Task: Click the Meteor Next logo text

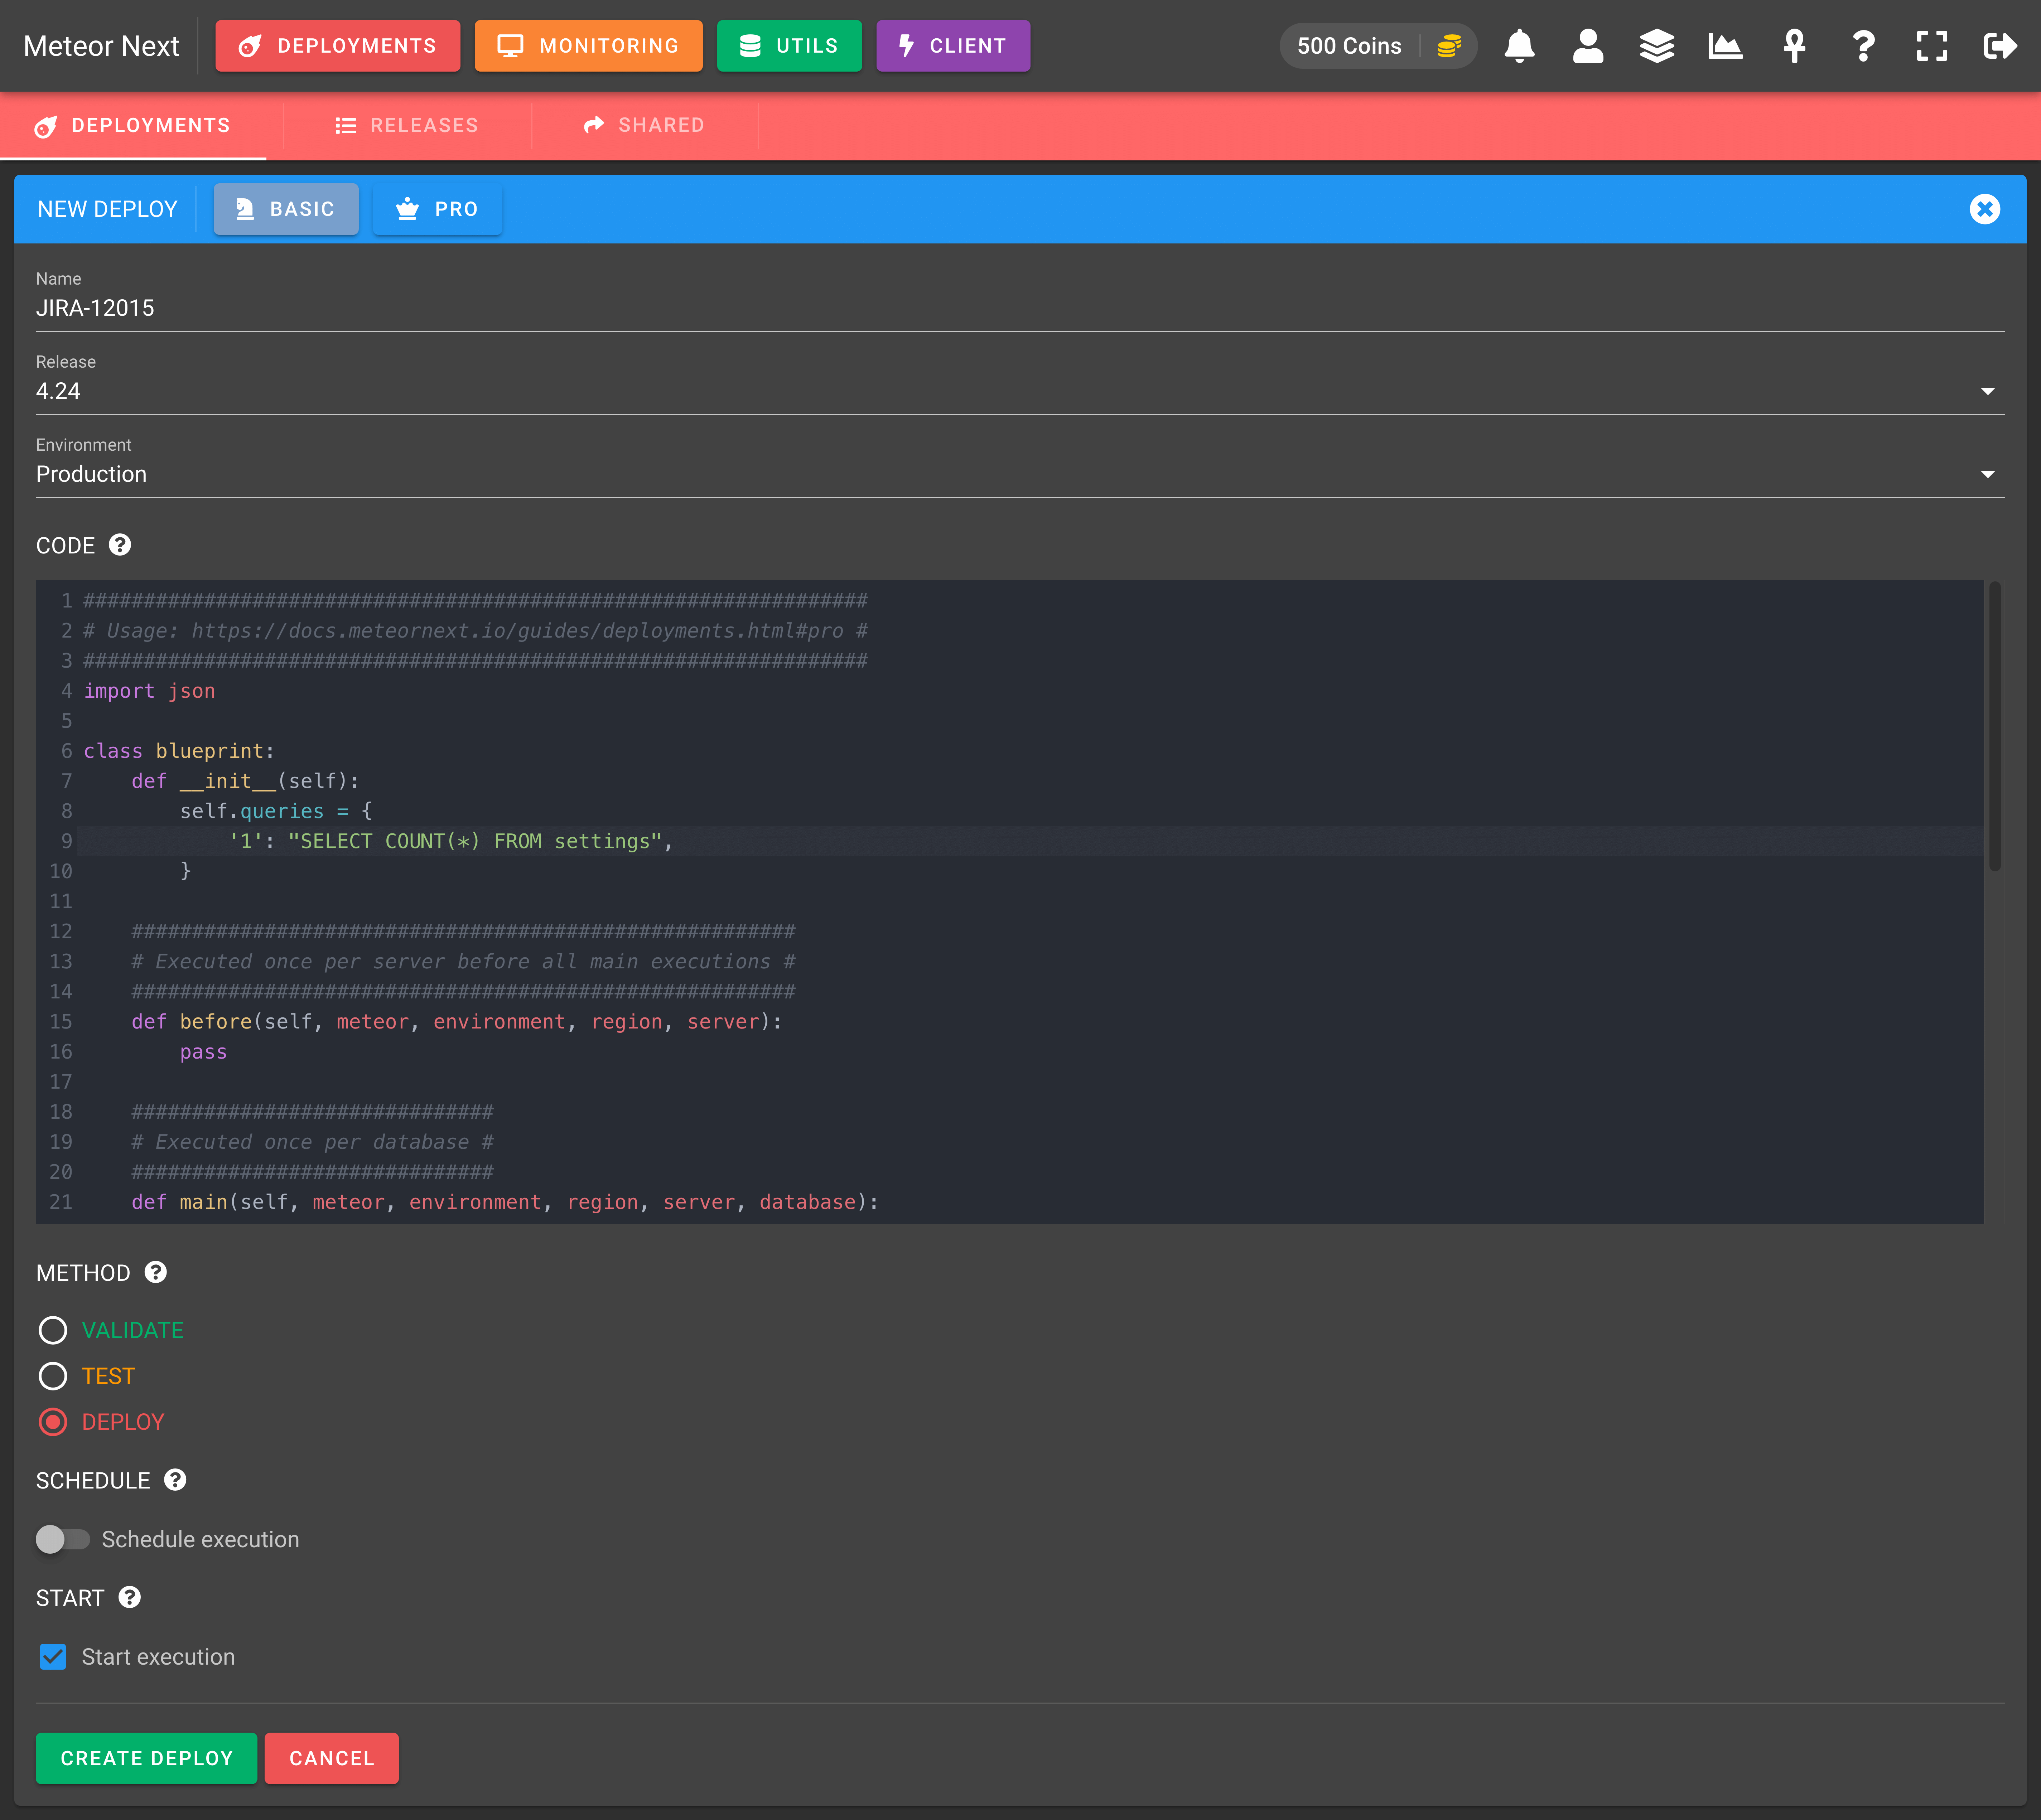Action: [x=101, y=46]
